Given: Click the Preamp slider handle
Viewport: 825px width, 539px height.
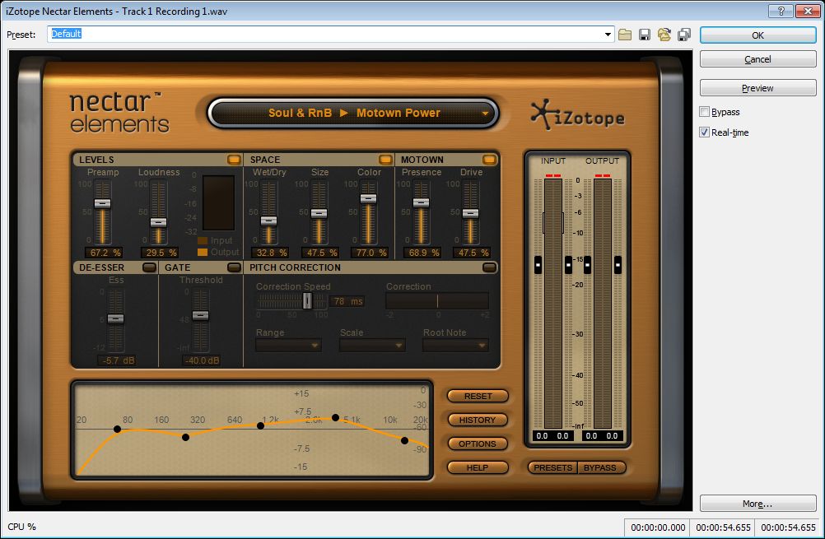Looking at the screenshot, I should click(x=103, y=203).
